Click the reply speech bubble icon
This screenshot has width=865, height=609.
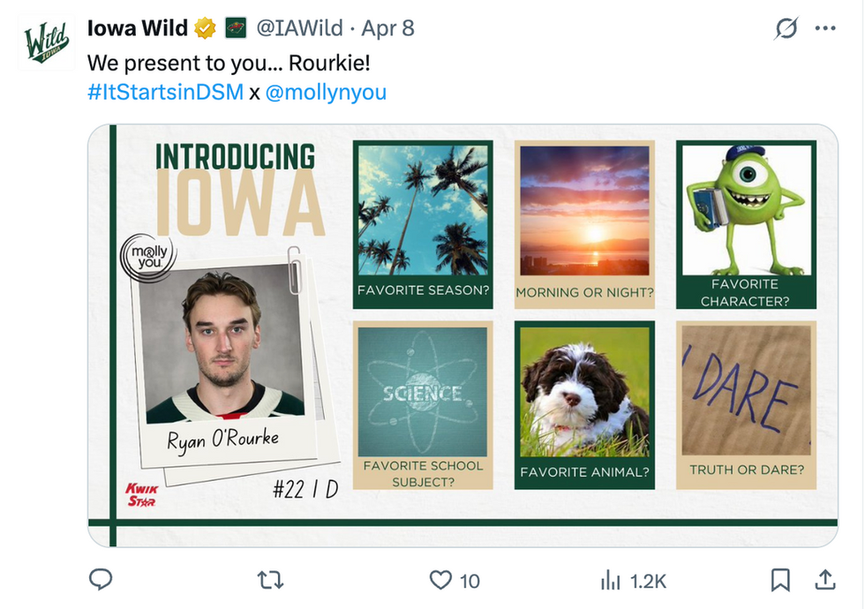click(102, 579)
